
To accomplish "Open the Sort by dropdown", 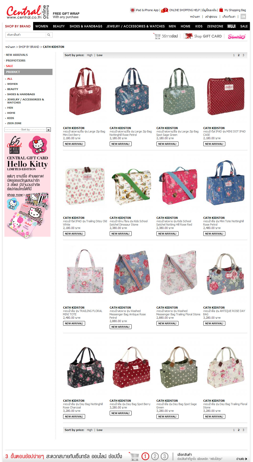I will 28,130.
